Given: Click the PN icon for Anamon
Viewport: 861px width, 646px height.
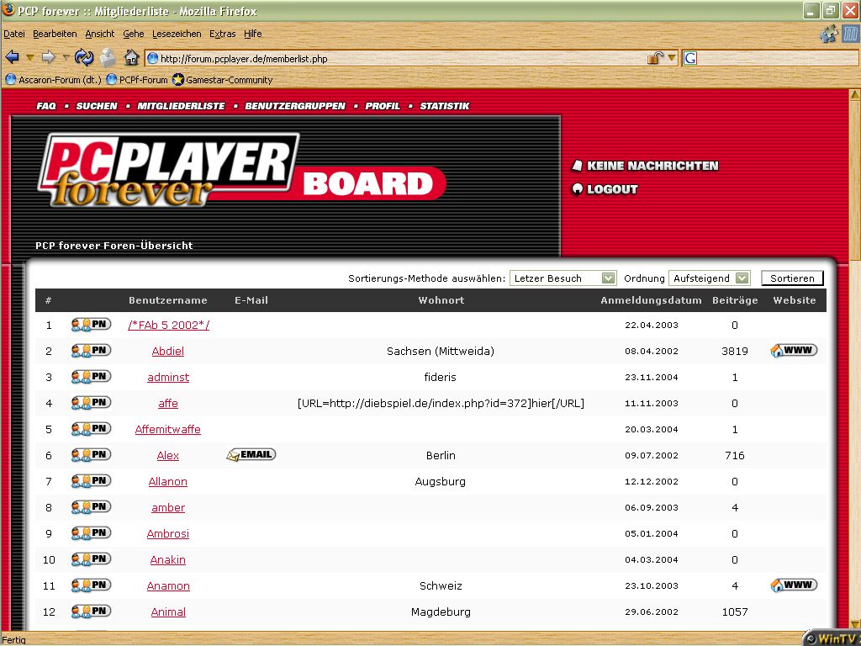Looking at the screenshot, I should tap(91, 585).
